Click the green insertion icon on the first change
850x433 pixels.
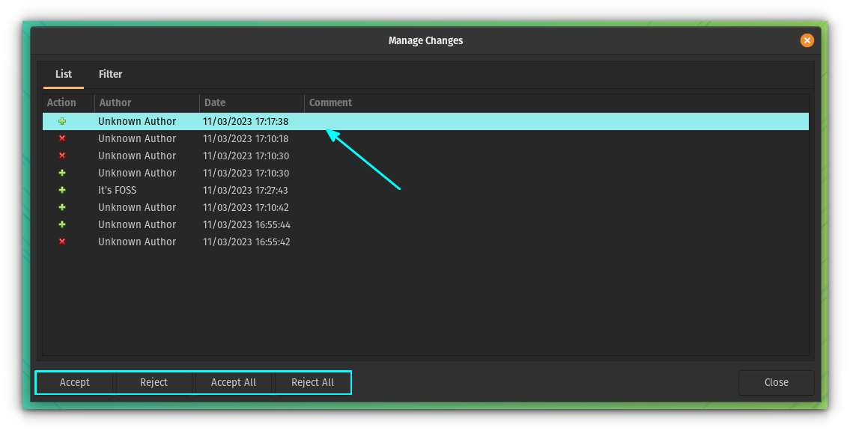coord(62,121)
